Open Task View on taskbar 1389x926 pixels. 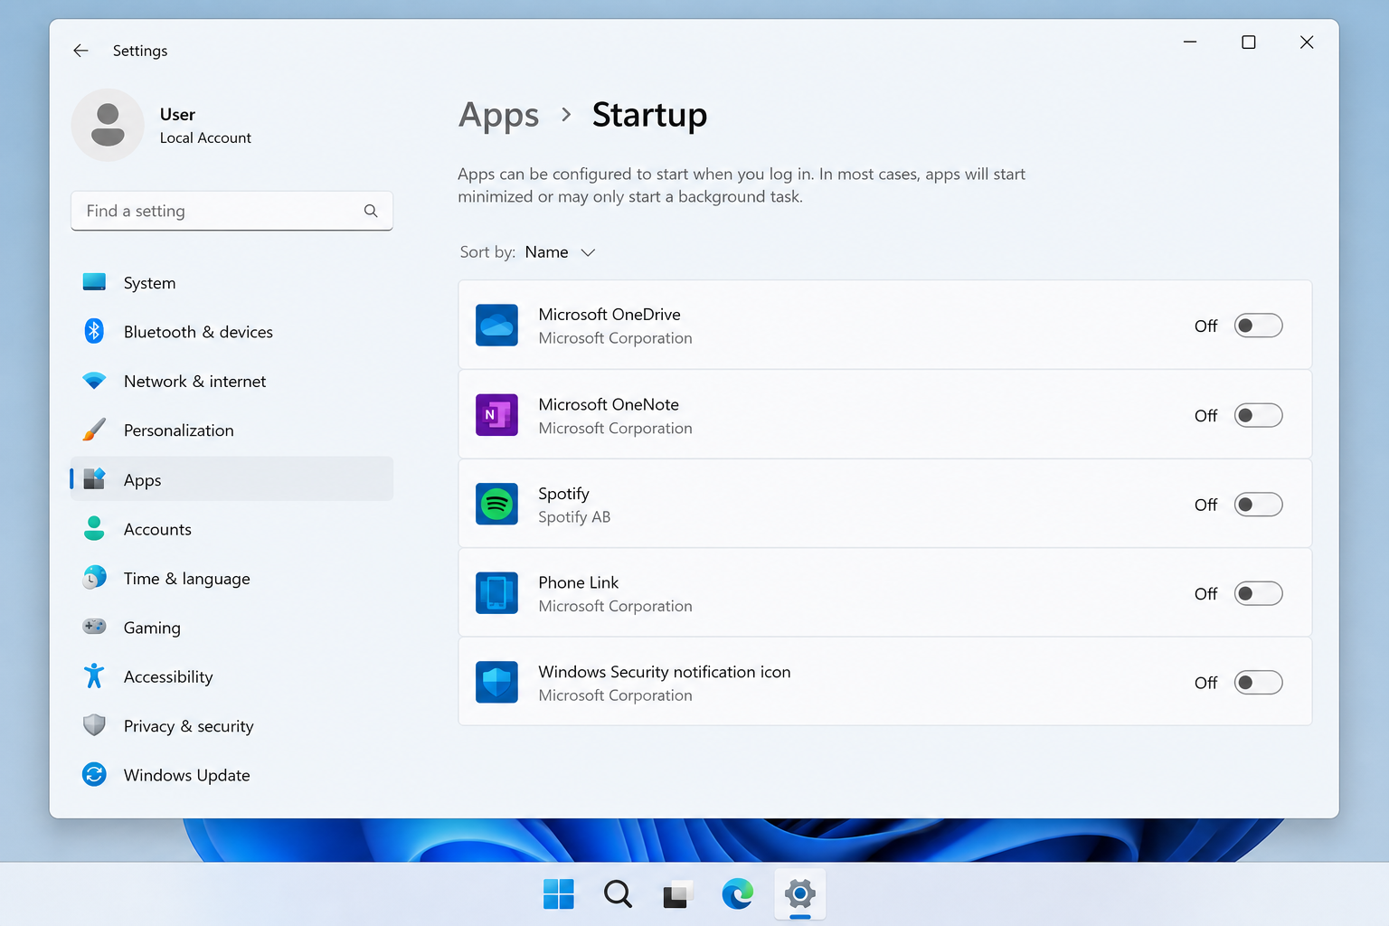(x=677, y=894)
